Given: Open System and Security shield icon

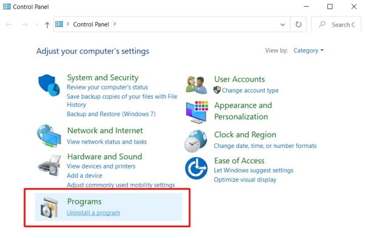Looking at the screenshot, I should [49, 85].
